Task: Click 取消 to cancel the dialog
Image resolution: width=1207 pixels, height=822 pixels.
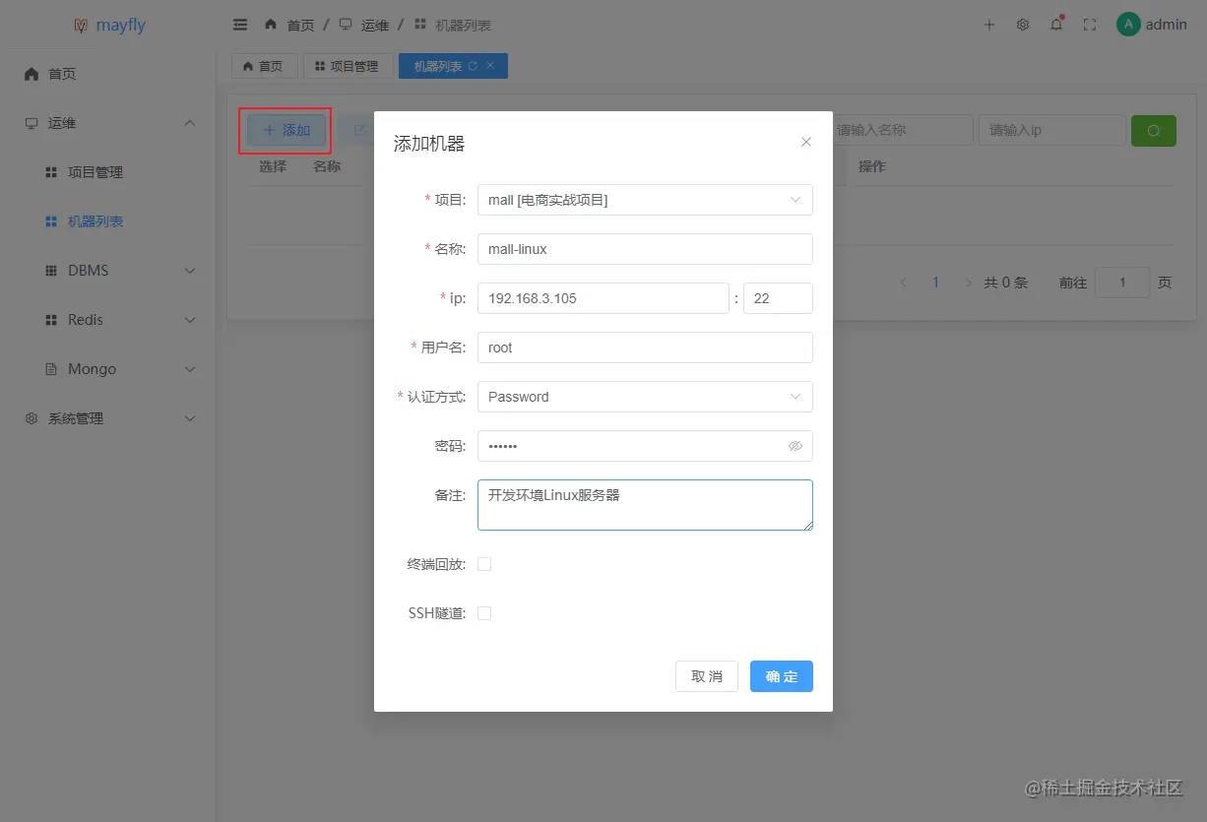Action: pyautogui.click(x=707, y=676)
